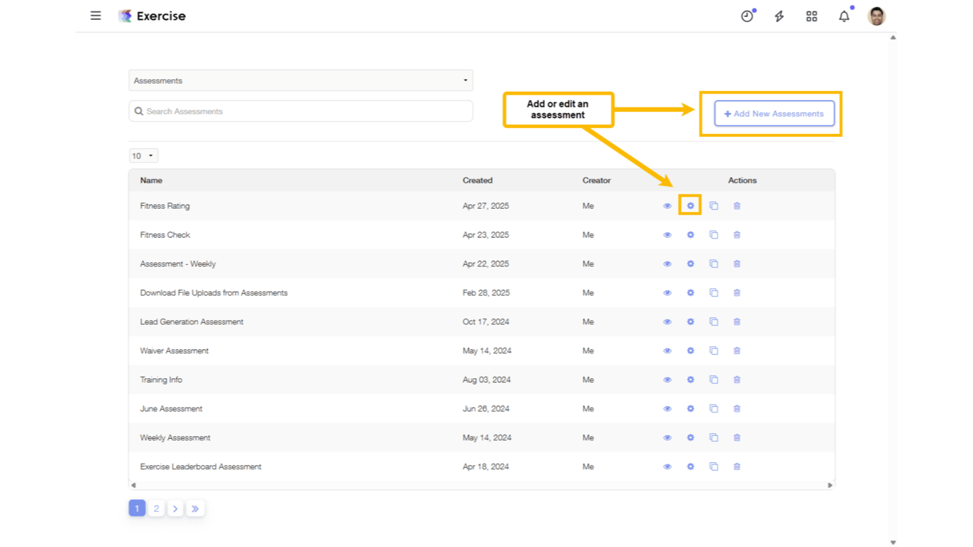Screen dimensions: 973x547
Task: Delete the Waiver Assessment row
Action: pyautogui.click(x=737, y=351)
